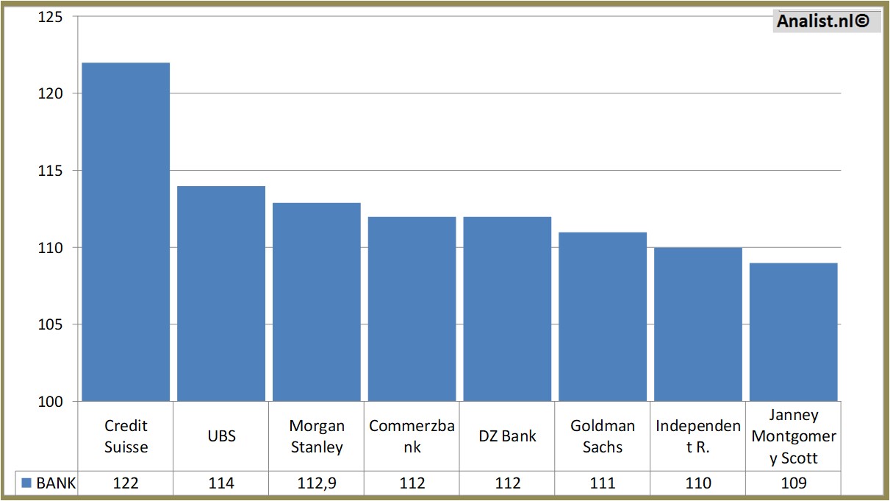Click value 112 under Commerzbank
This screenshot has height=501, width=890.
[412, 483]
